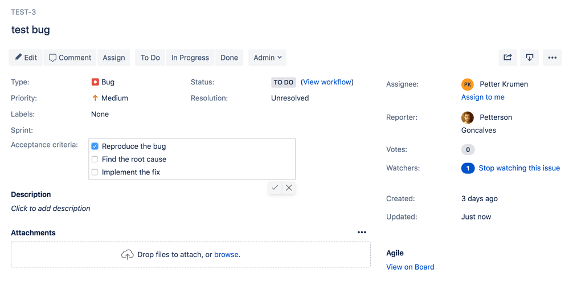This screenshot has width=569, height=281.
Task: Check Find the root cause checkbox
Action: [x=95, y=160]
